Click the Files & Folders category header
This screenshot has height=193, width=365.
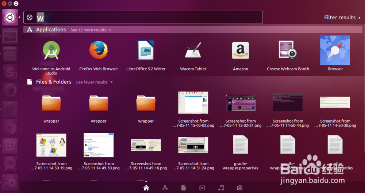tap(54, 82)
